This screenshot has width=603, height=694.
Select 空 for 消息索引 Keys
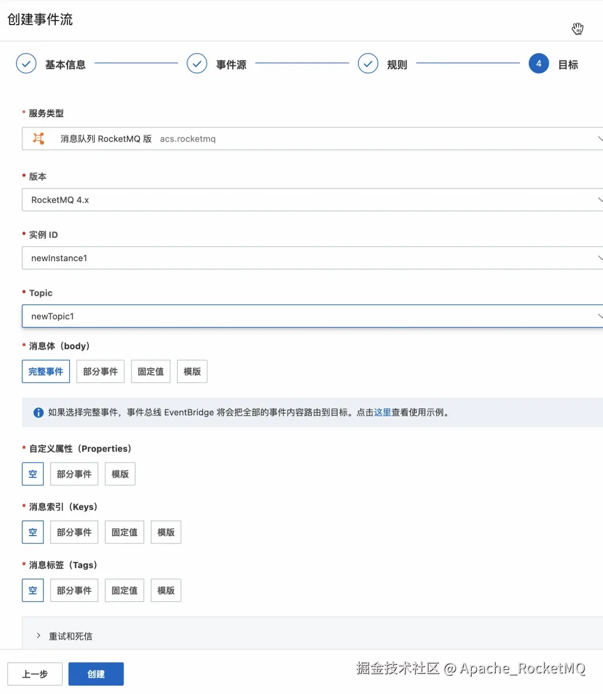pos(33,532)
